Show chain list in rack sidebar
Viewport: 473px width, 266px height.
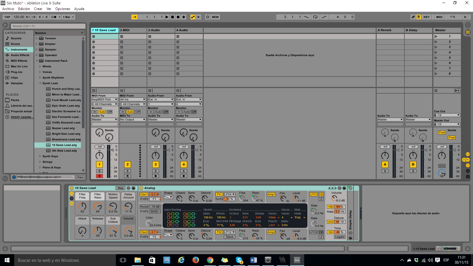pos(72,199)
